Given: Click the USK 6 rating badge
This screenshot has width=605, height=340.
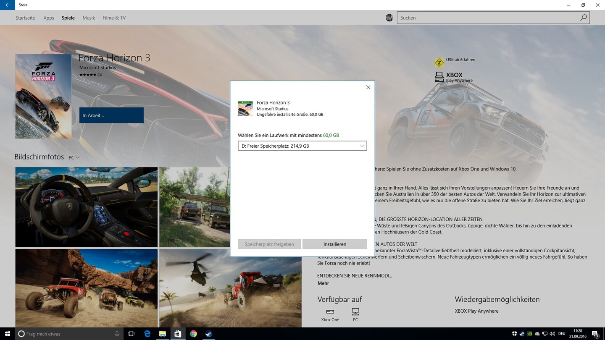Looking at the screenshot, I should click(439, 63).
